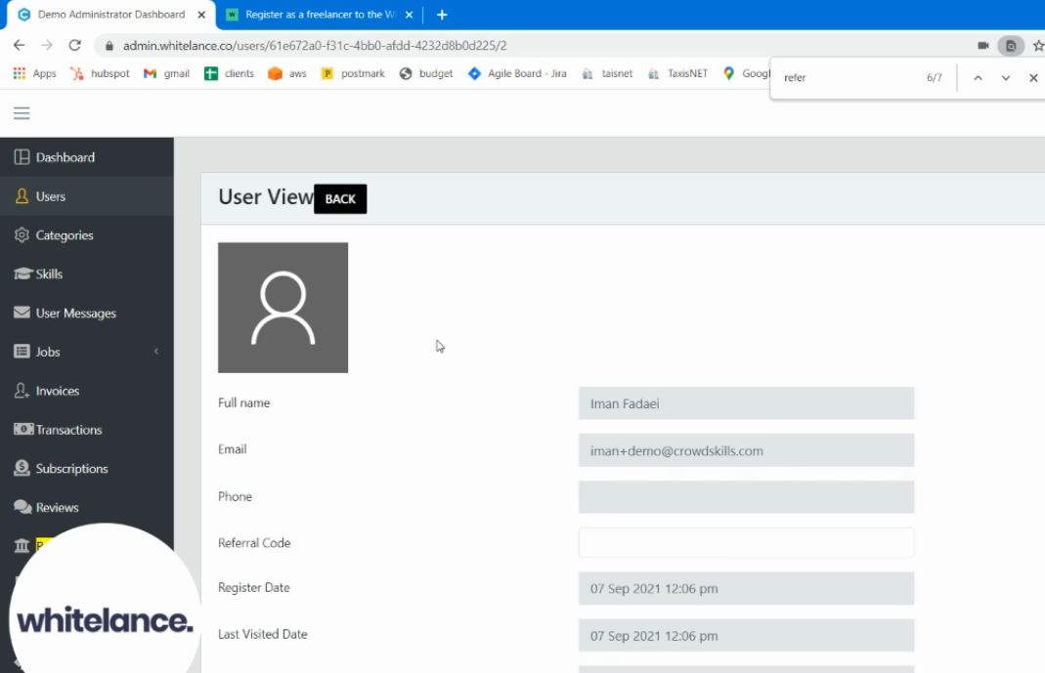Expand the Jobs submenu chevron
This screenshot has width=1045, height=673.
156,352
